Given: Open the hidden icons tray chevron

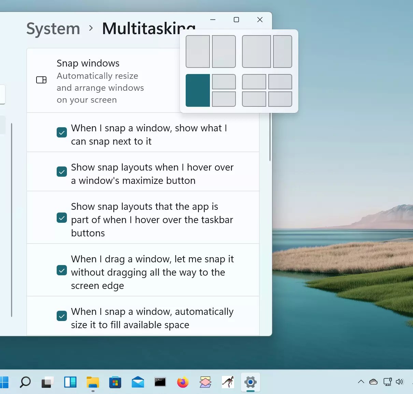Looking at the screenshot, I should click(361, 382).
